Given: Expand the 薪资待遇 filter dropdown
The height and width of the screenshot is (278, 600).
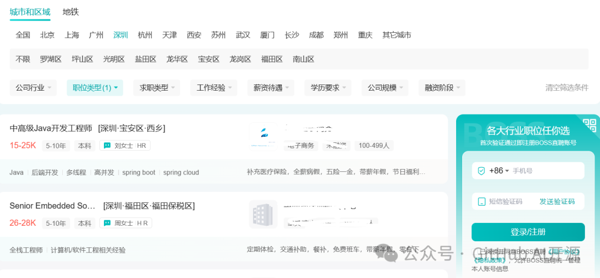Looking at the screenshot, I should pos(271,88).
